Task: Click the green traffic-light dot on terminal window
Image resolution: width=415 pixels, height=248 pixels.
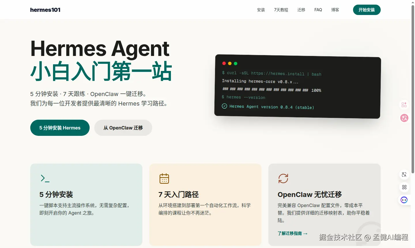Action: click(235, 63)
